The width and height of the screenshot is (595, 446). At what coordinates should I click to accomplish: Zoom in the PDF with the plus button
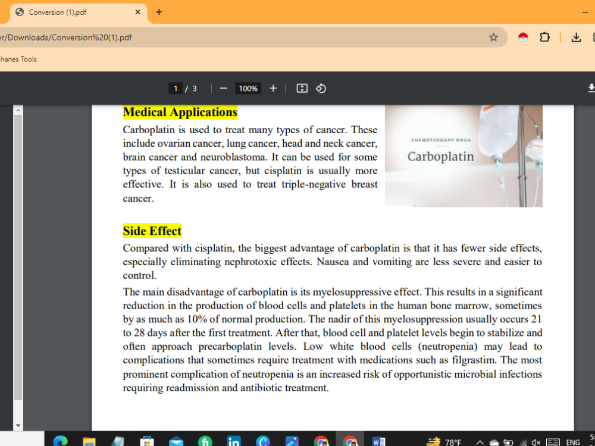coord(273,89)
